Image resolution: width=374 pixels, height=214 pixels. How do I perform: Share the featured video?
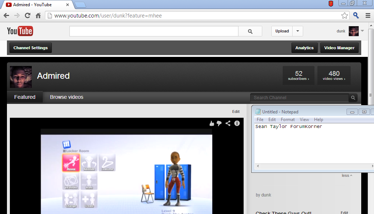point(228,123)
